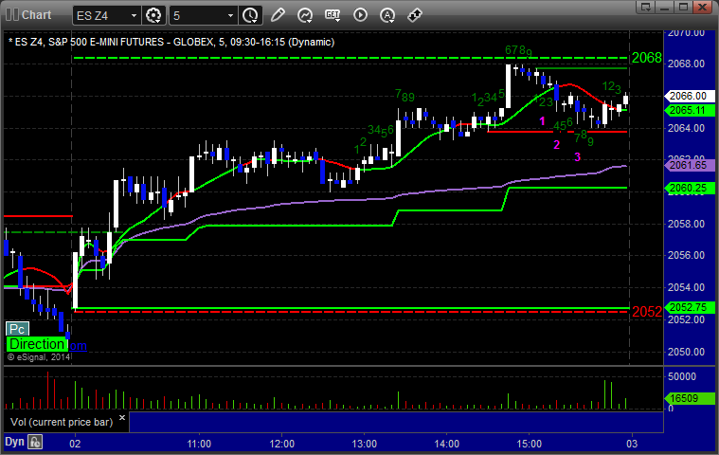Screen dimensions: 719x455
Task: Maximize the Chart window
Action: tap(684, 7)
